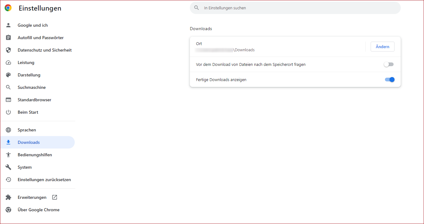Screen dimensions: 424x224
Task: Disable Fertige Downloads anzeigen
Action: (x=390, y=80)
